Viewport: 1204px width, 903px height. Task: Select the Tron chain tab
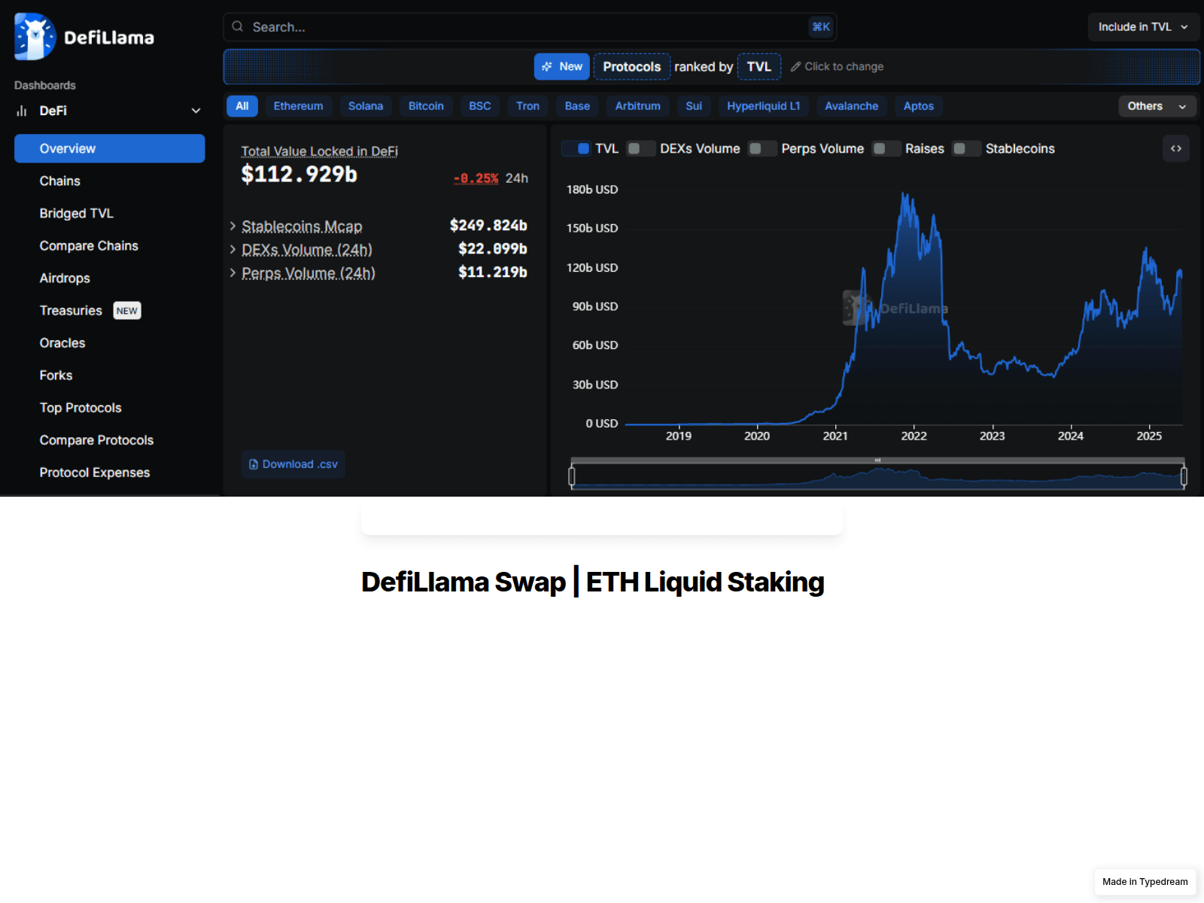(x=528, y=106)
